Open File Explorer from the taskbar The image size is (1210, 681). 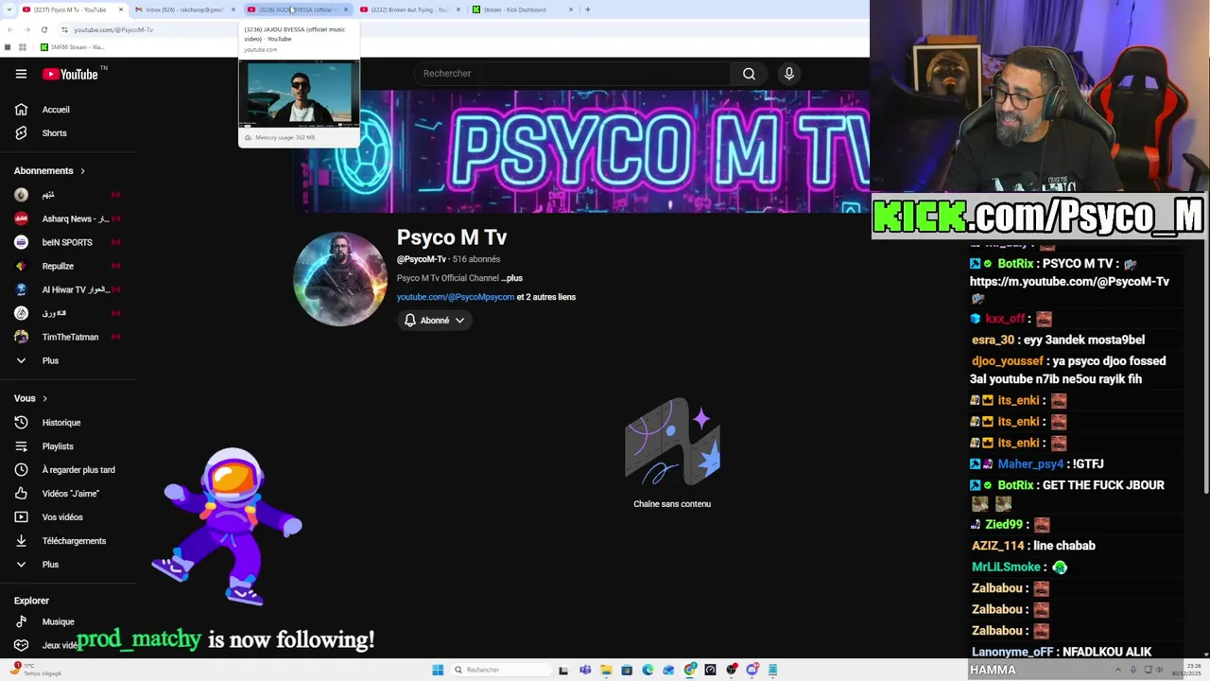coord(606,670)
